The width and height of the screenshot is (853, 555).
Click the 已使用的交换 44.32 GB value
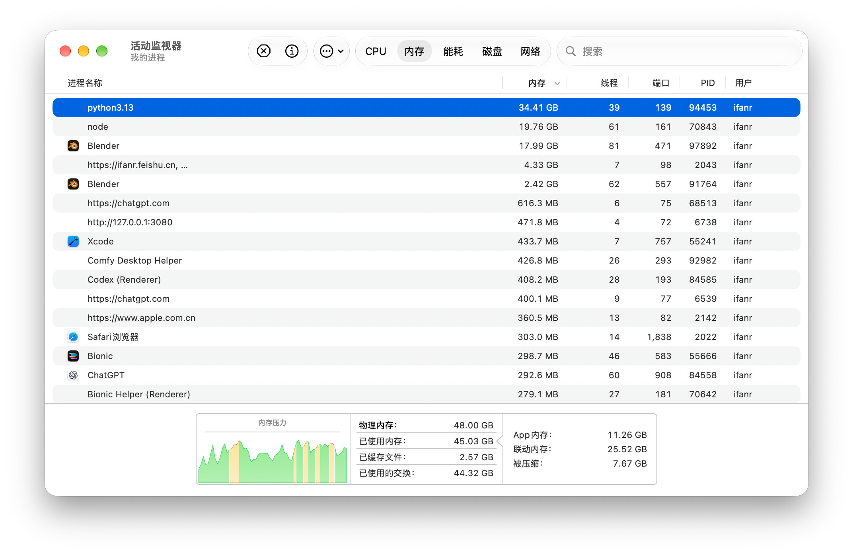473,473
